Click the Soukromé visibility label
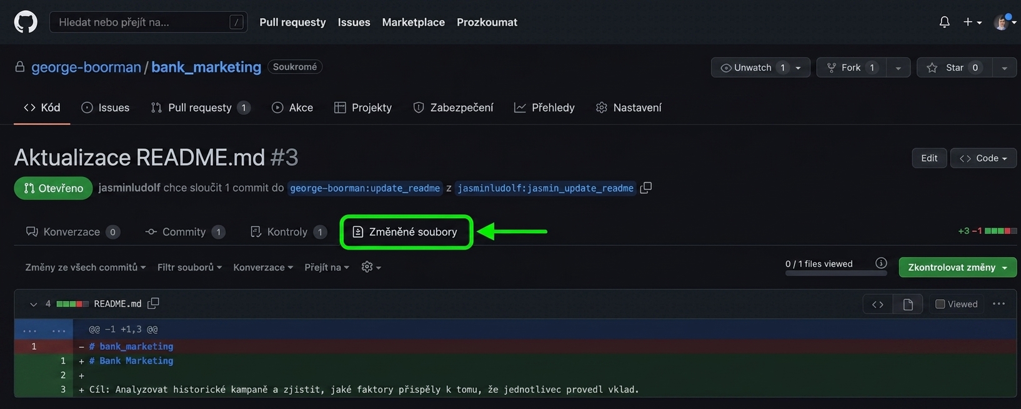This screenshot has height=409, width=1021. point(295,67)
